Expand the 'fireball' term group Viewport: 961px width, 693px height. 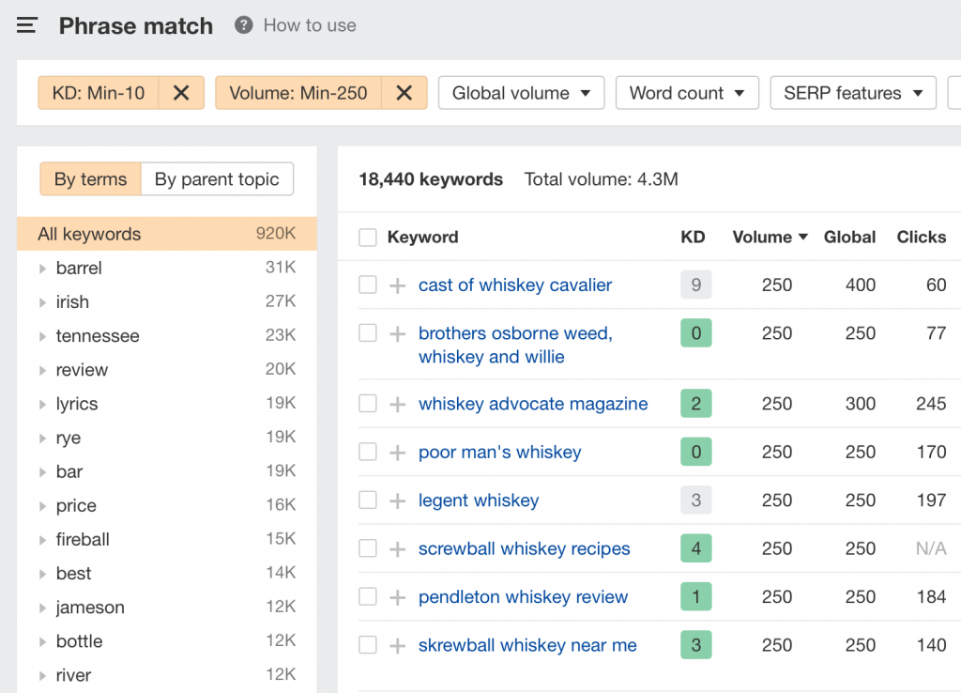click(x=42, y=540)
